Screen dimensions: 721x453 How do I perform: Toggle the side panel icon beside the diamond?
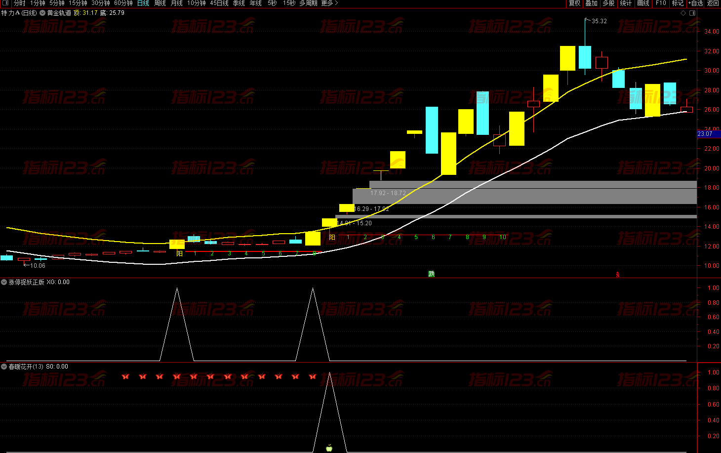[x=692, y=13]
